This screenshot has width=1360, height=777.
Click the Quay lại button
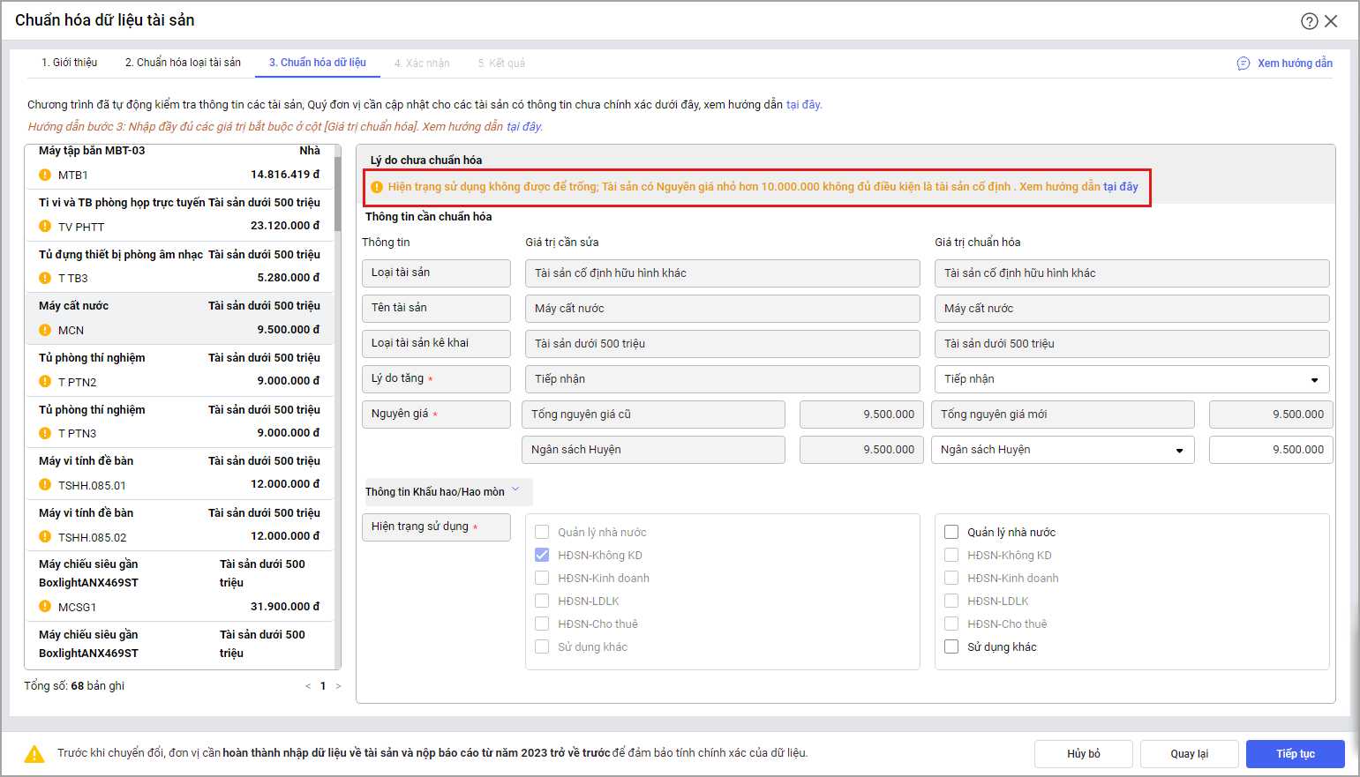1189,754
